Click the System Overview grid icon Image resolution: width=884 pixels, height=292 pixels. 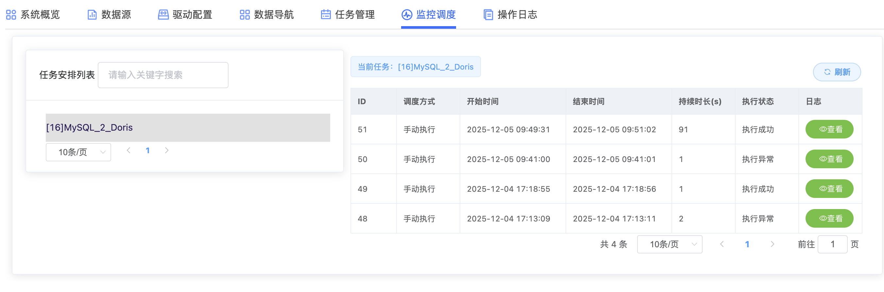[11, 15]
